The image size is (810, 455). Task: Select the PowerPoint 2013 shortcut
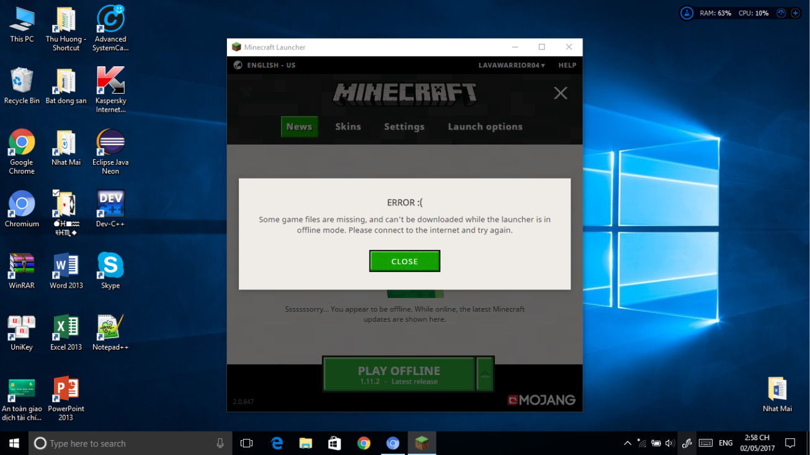click(66, 399)
